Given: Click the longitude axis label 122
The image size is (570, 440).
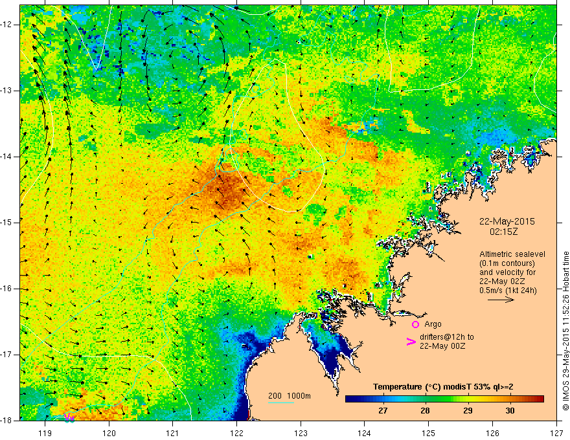Looking at the screenshot, I should pos(236,433).
